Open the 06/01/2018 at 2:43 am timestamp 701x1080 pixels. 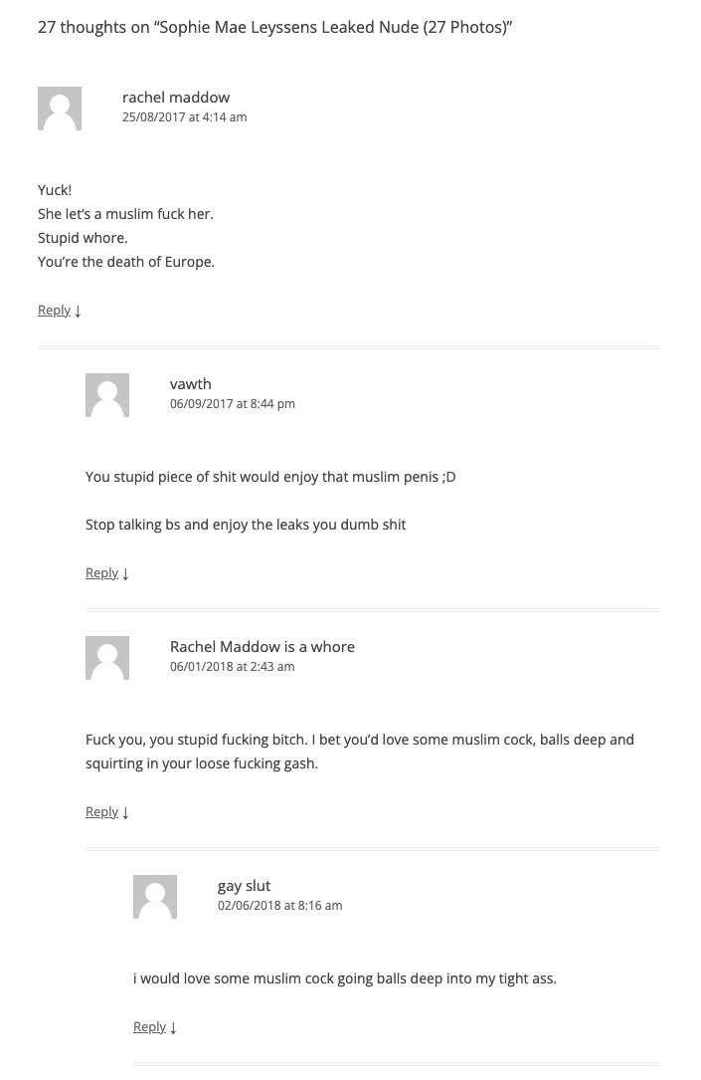(x=232, y=667)
